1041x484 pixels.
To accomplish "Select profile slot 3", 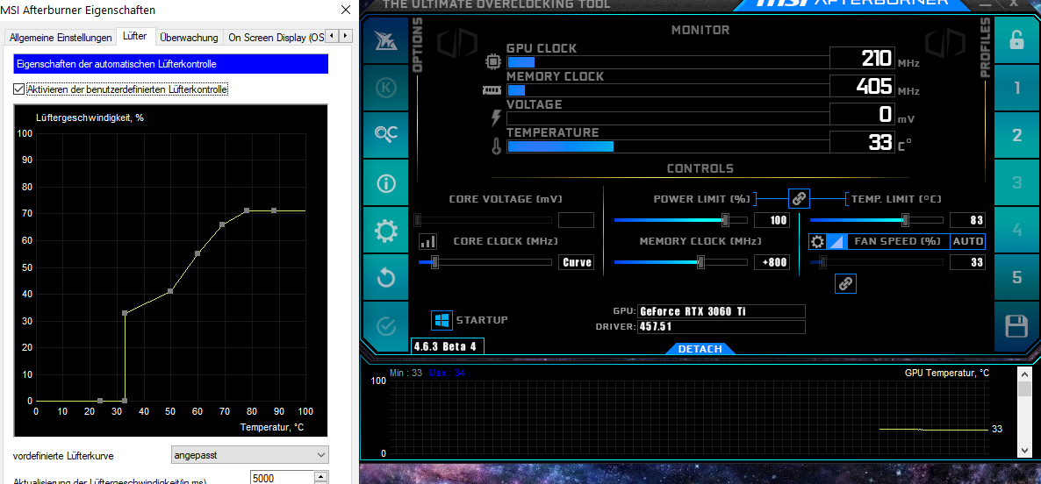I will click(x=1016, y=182).
